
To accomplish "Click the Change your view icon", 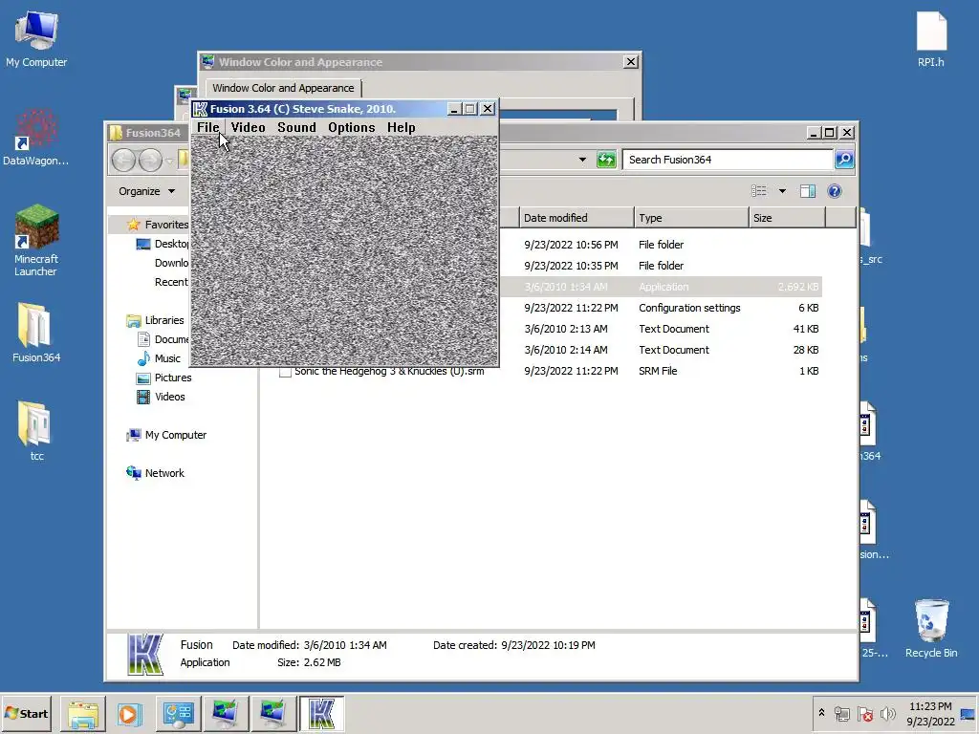I will pos(758,191).
